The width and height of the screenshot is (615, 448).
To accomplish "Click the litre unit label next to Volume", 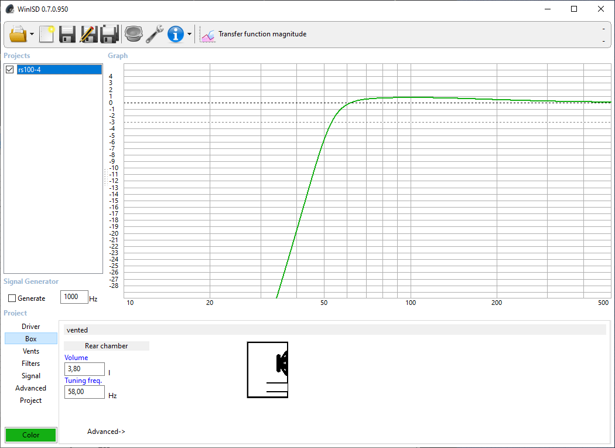I will click(109, 372).
